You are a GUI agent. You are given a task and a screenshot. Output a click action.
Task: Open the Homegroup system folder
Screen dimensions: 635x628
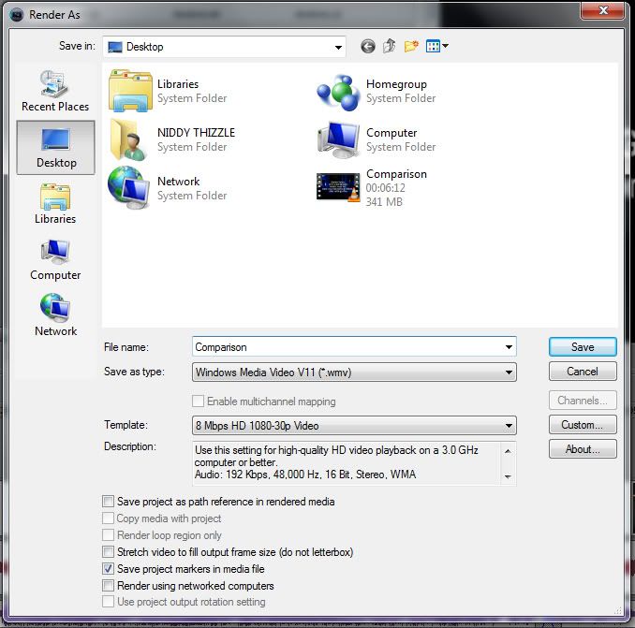(x=338, y=91)
